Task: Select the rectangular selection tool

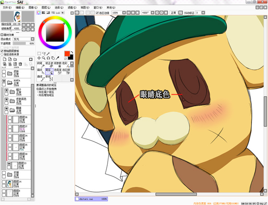Action: (x=39, y=53)
